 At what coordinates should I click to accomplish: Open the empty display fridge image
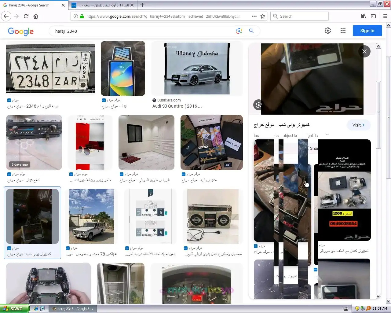click(121, 283)
